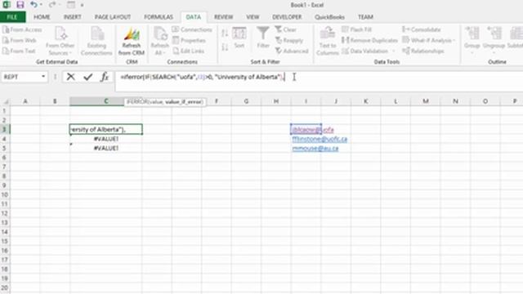523x294 pixels.
Task: Open the Consolidate tool
Action: pos(422,29)
